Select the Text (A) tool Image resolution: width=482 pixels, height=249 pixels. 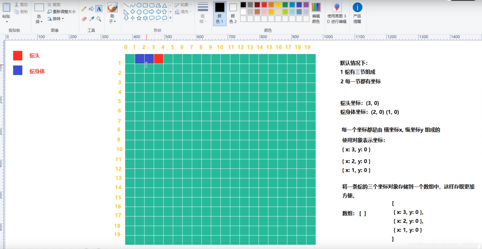[99, 9]
